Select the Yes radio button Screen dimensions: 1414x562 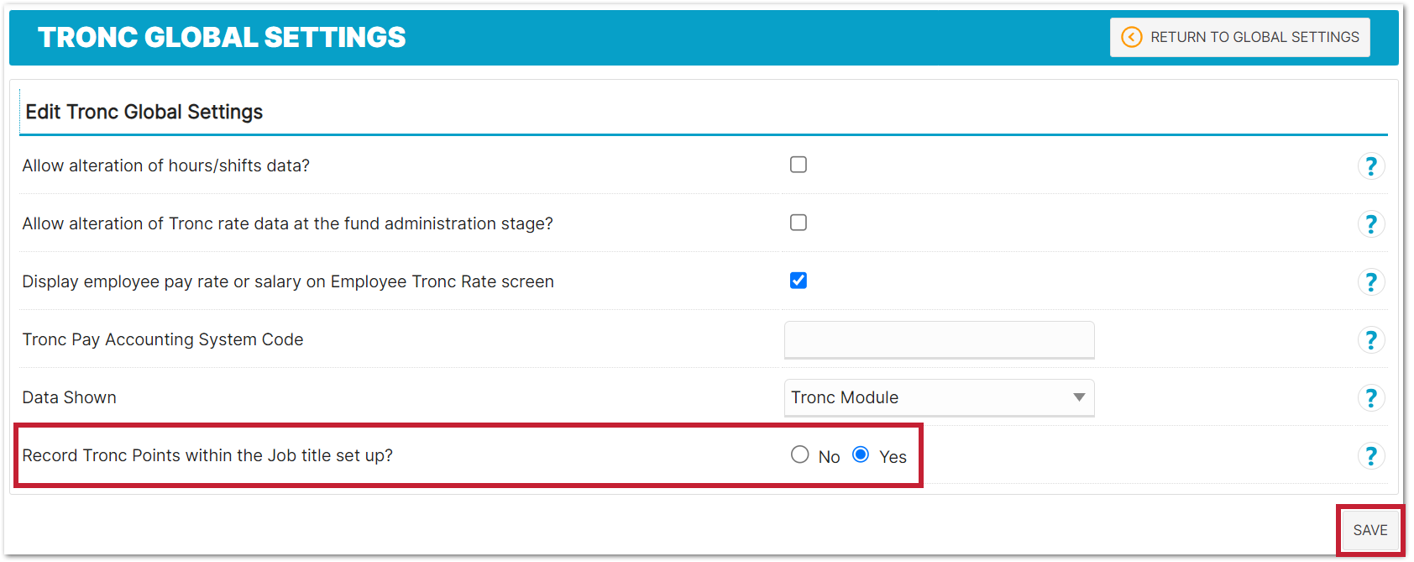click(x=861, y=454)
